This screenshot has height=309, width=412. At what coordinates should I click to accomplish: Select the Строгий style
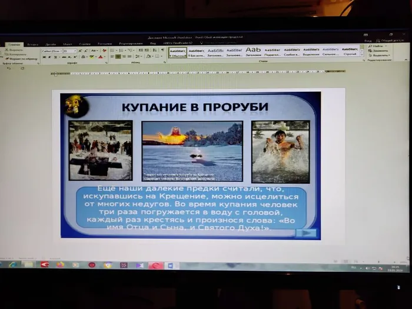pyautogui.click(x=350, y=51)
